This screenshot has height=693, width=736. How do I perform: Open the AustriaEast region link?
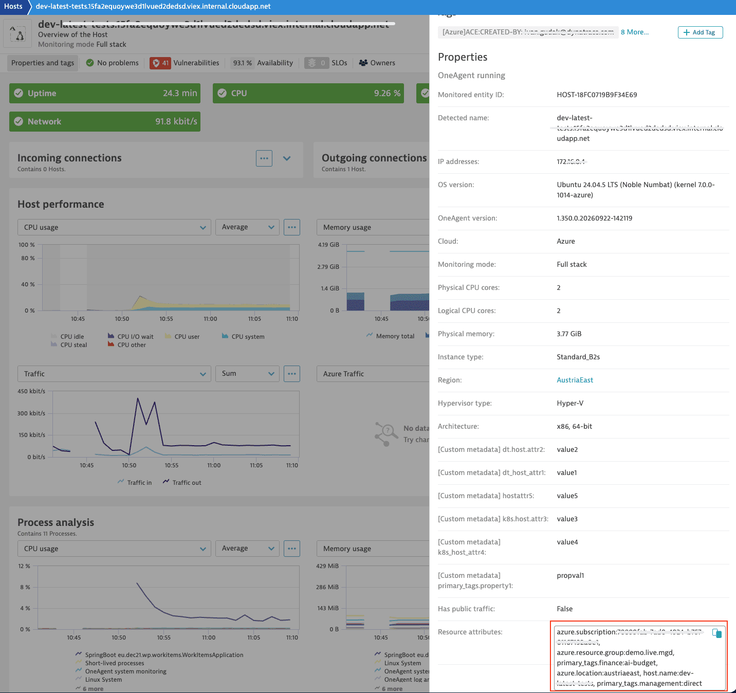point(575,380)
